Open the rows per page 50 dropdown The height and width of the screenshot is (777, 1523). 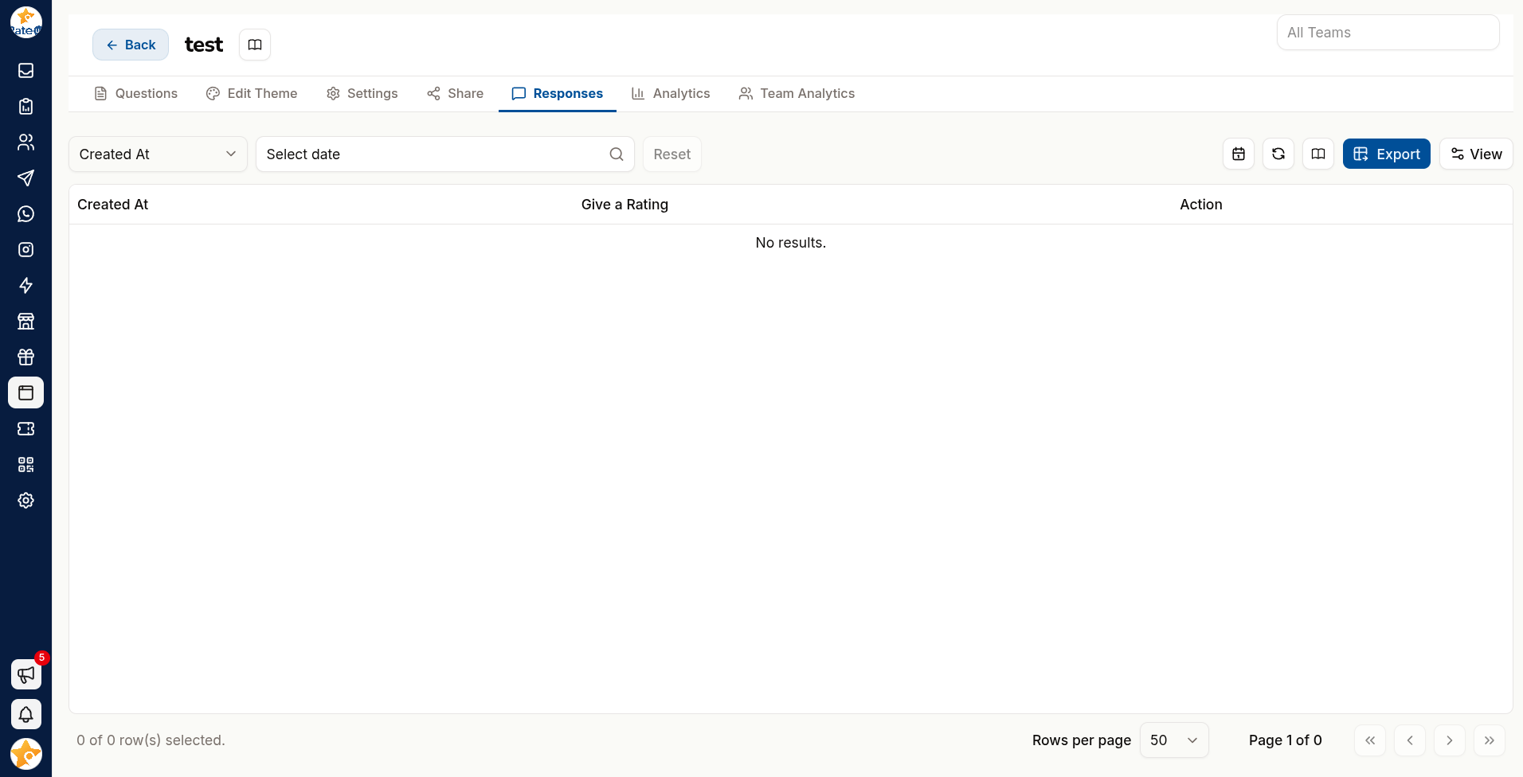(x=1174, y=740)
